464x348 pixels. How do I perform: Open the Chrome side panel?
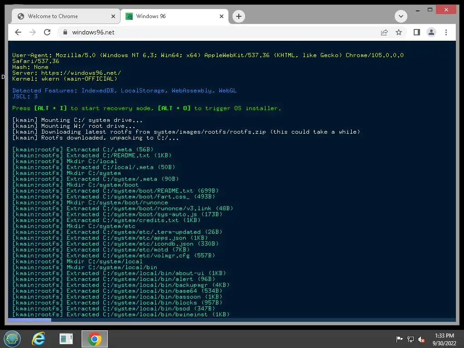(x=417, y=32)
